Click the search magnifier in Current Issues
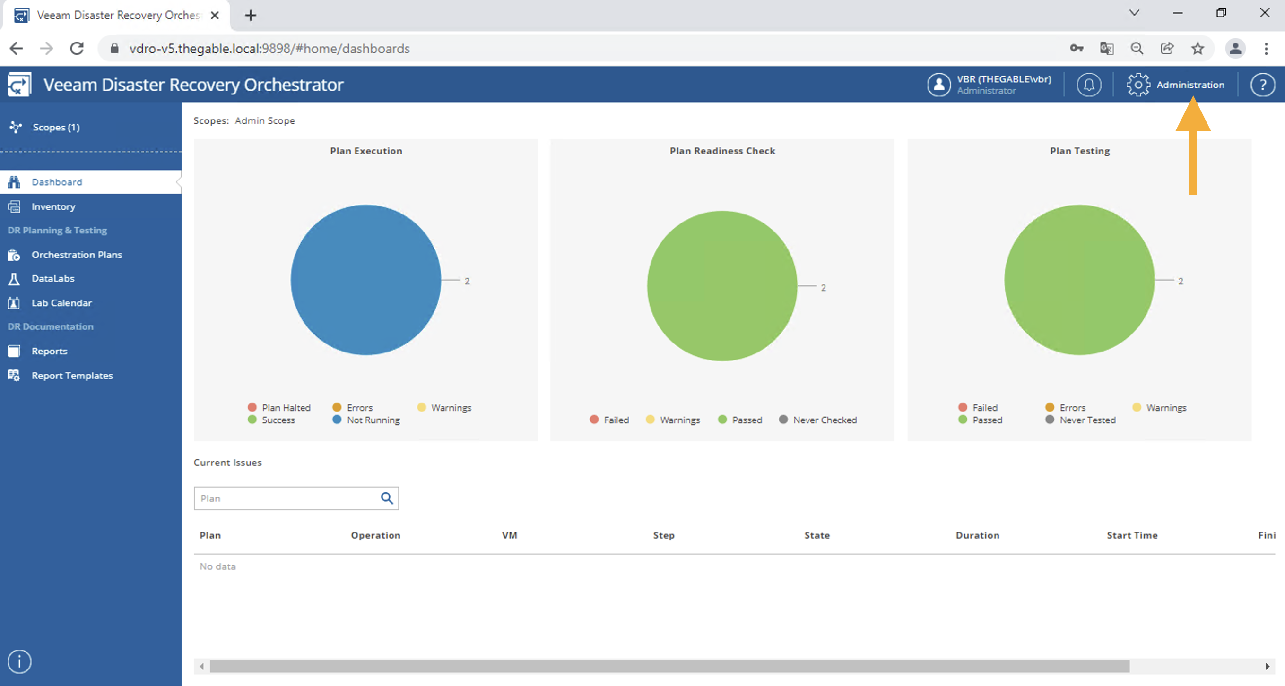1285x686 pixels. pos(387,498)
